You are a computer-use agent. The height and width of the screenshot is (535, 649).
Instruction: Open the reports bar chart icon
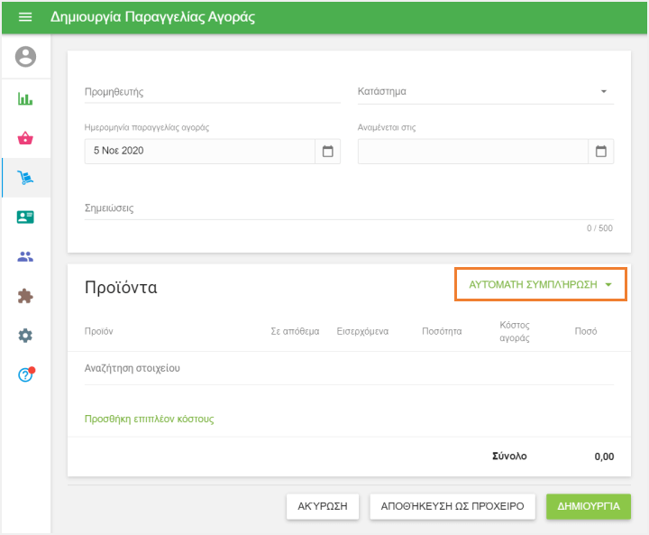coord(25,99)
